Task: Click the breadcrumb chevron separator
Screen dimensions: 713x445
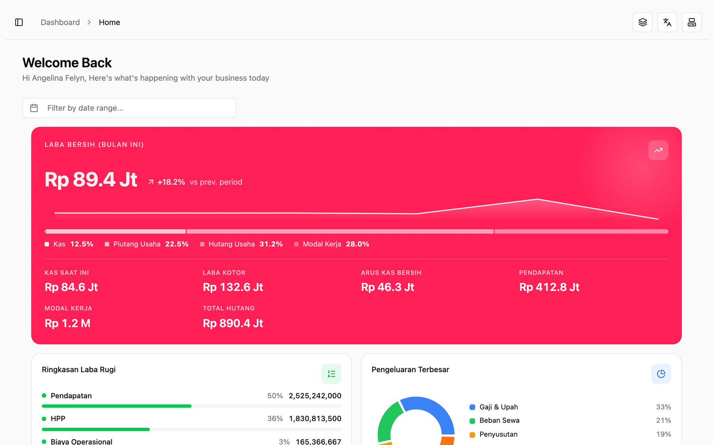Action: coord(89,23)
